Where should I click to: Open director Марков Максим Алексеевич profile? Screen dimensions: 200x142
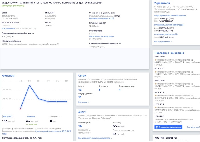(101, 36)
